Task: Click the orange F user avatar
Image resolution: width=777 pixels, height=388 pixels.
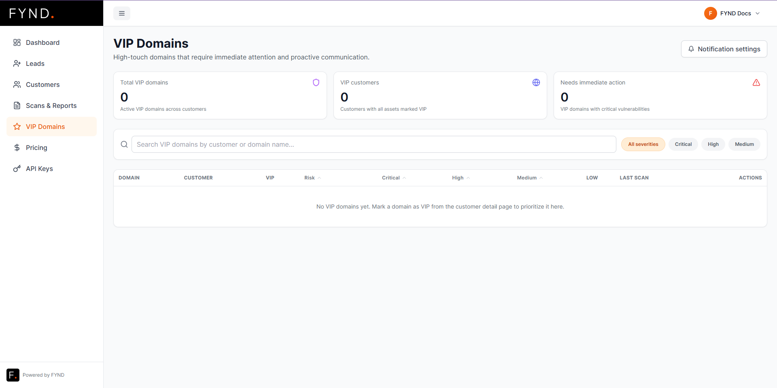Action: 710,13
